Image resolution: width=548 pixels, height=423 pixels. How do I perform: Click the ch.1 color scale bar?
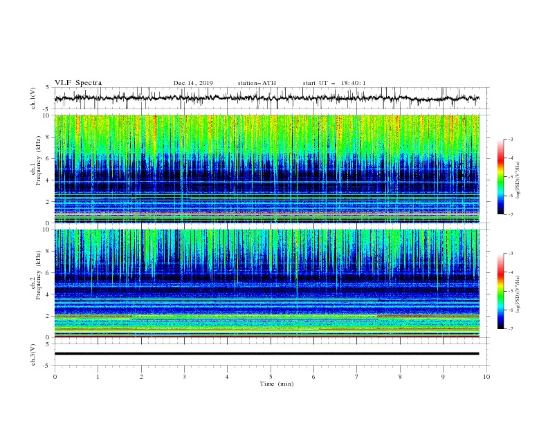pyautogui.click(x=500, y=177)
